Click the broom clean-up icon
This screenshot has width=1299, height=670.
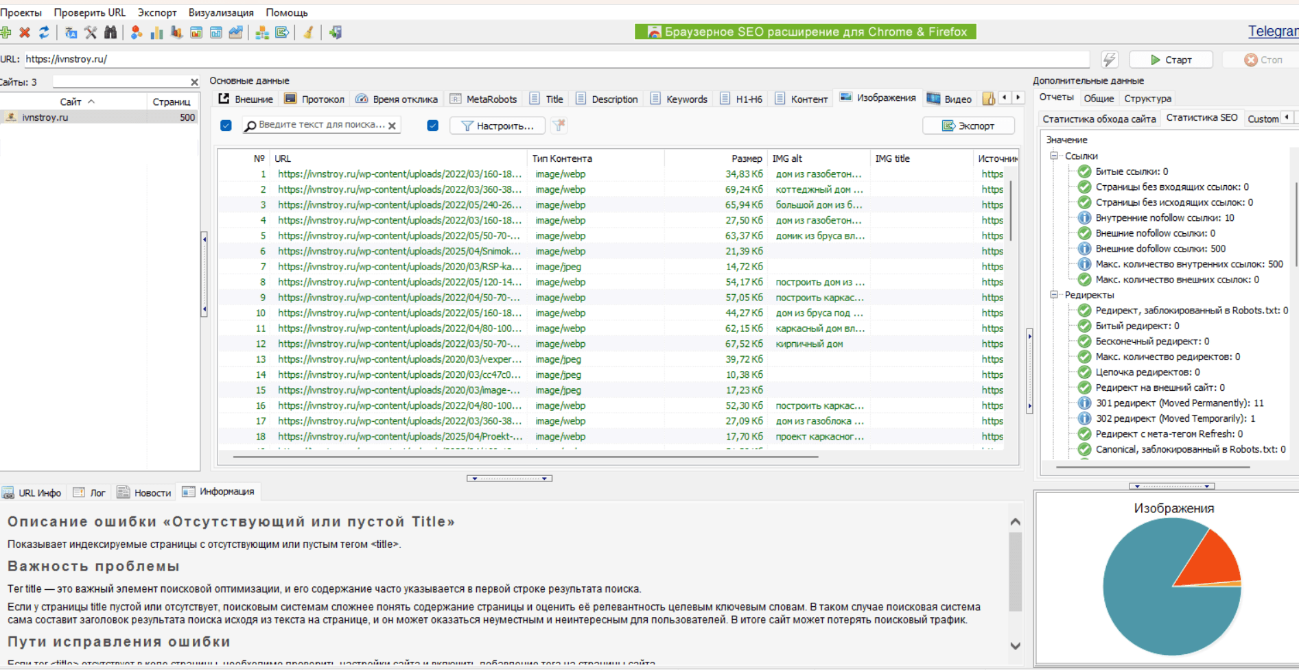coord(309,32)
